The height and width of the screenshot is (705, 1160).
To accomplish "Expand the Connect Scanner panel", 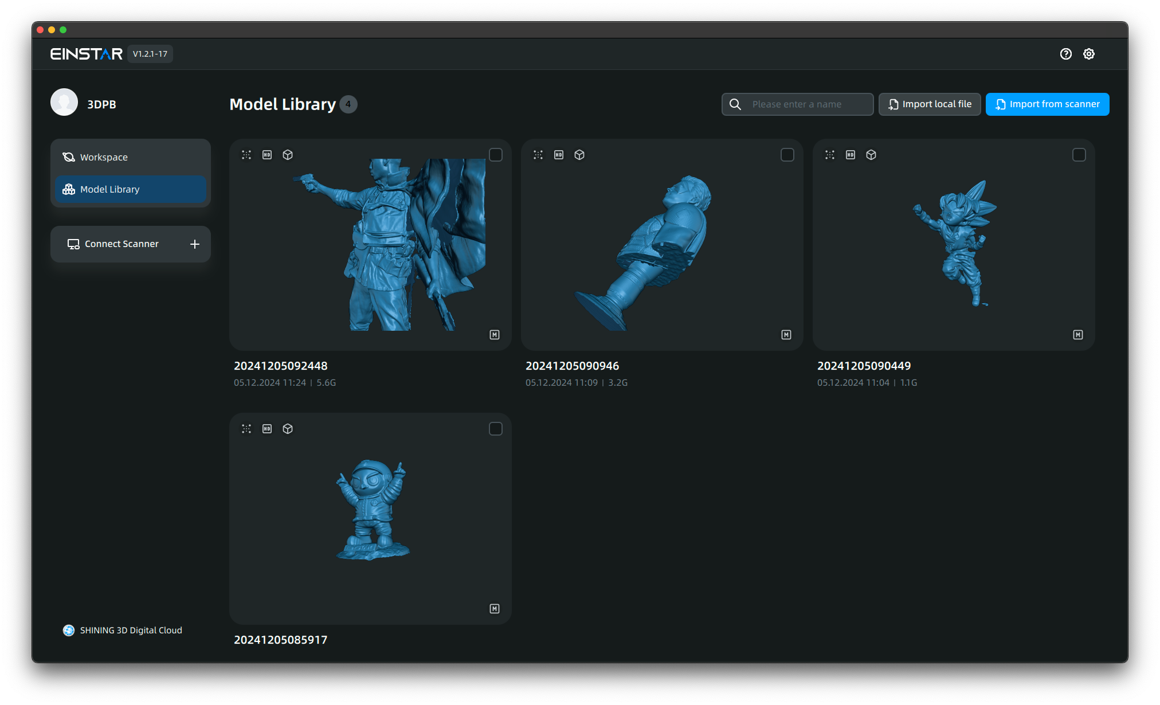I will click(x=194, y=244).
